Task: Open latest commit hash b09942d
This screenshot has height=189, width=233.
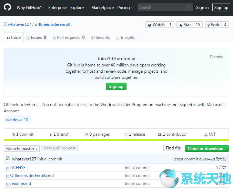Action: [x=207, y=159]
